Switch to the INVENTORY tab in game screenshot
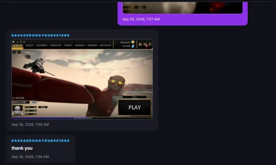This screenshot has height=165, width=276. (55, 46)
